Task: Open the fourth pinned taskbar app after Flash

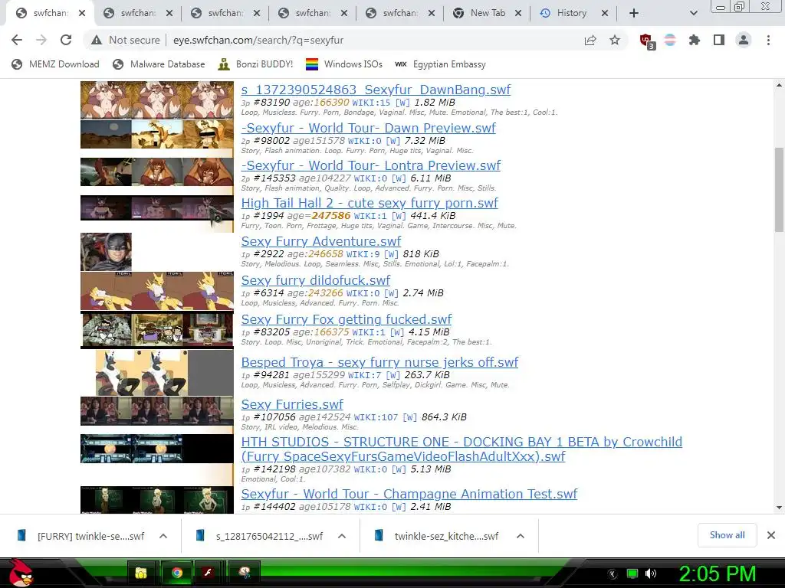Action: click(245, 573)
